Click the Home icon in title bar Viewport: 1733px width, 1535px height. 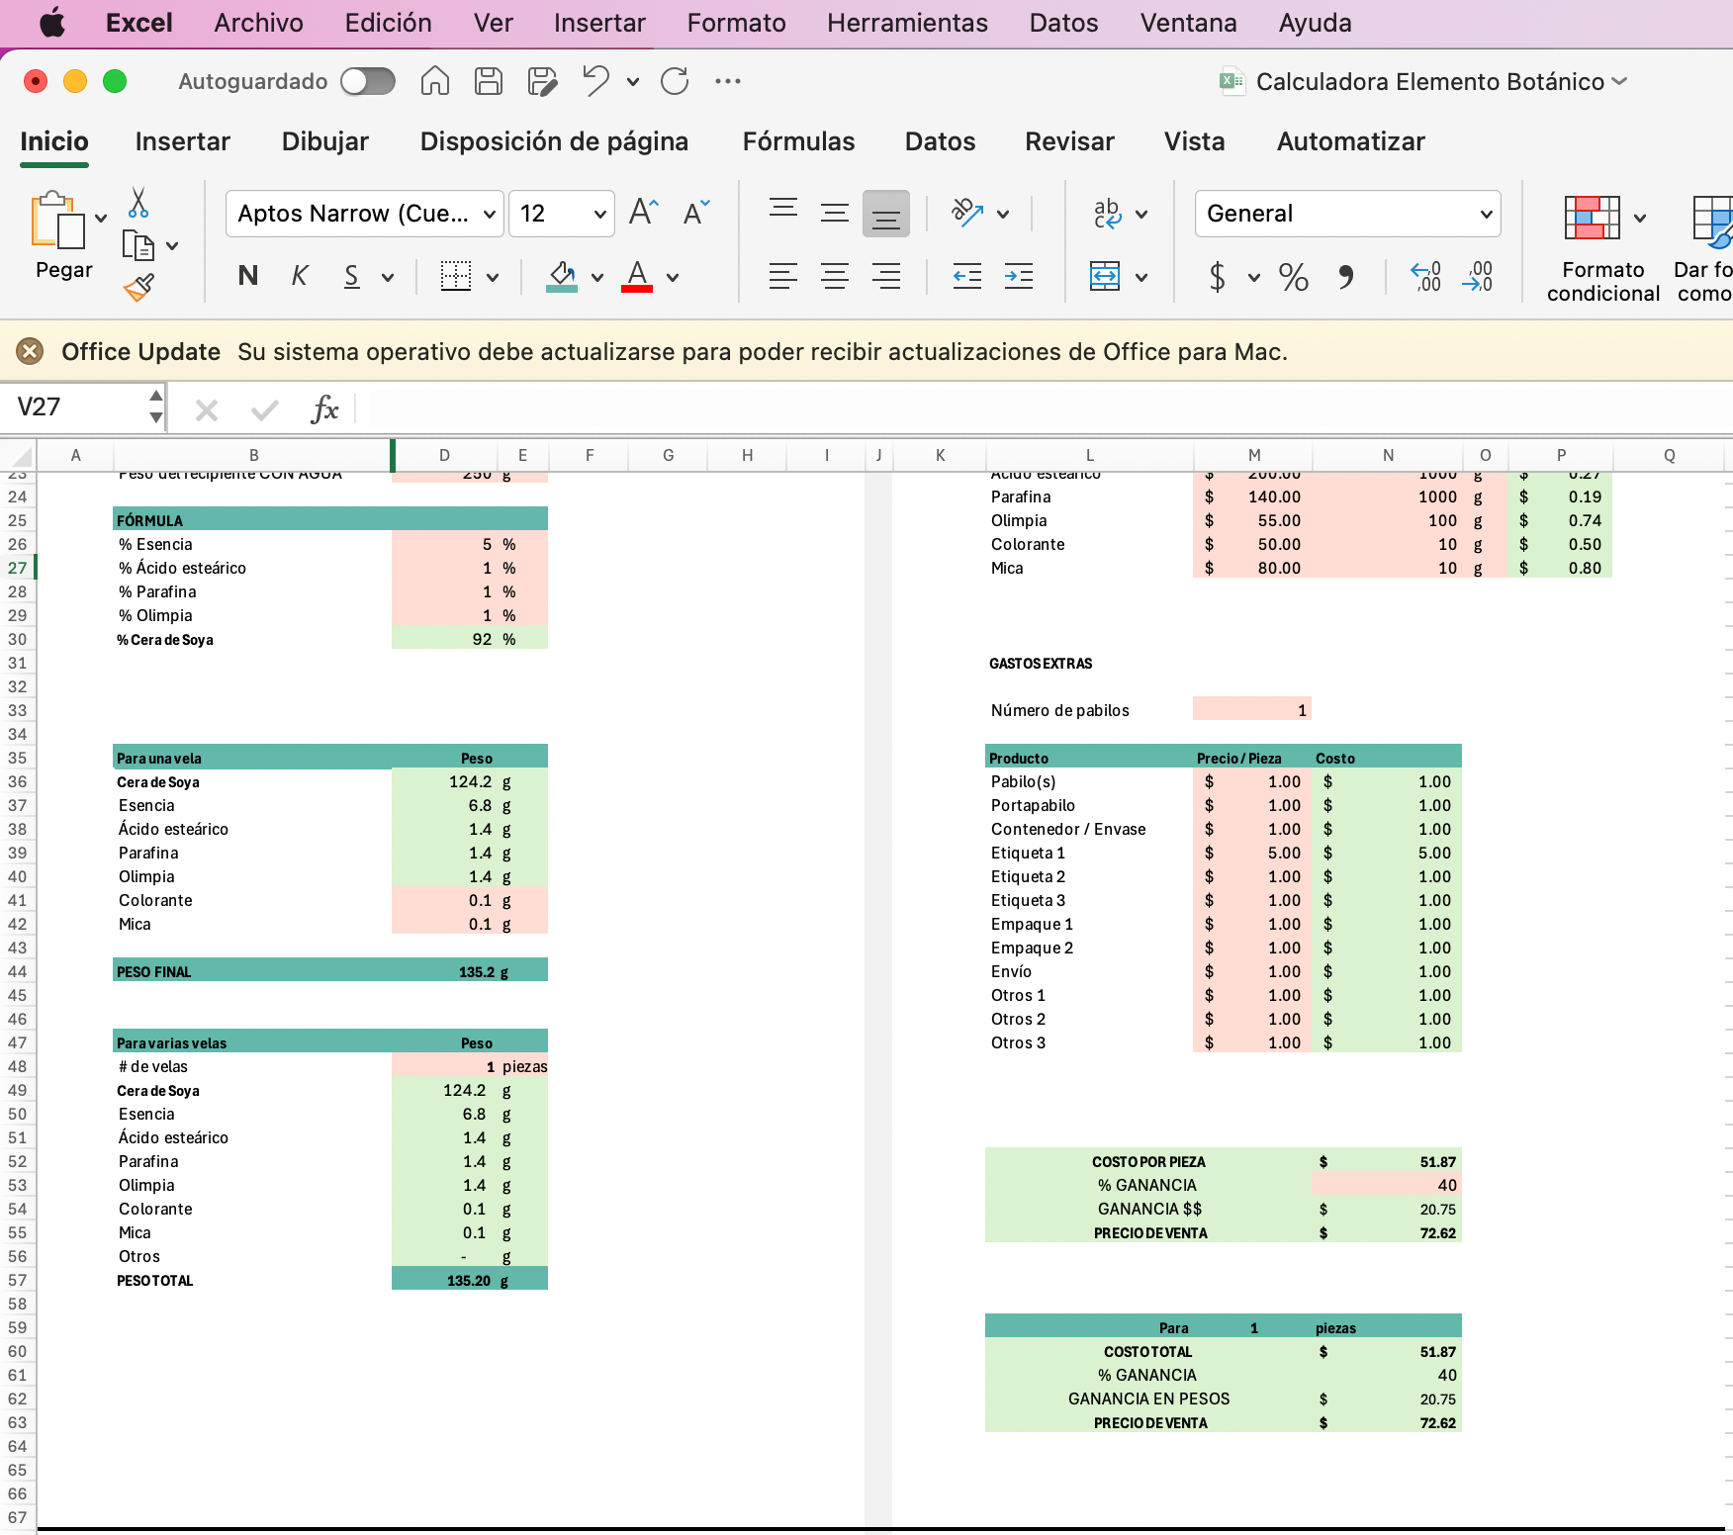click(435, 81)
